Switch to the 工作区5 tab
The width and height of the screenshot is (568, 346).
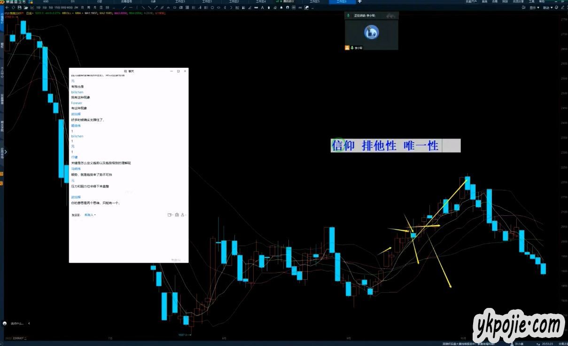[x=314, y=2]
